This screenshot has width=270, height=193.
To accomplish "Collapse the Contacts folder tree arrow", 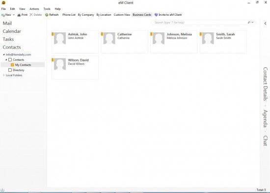I will coord(6,60).
